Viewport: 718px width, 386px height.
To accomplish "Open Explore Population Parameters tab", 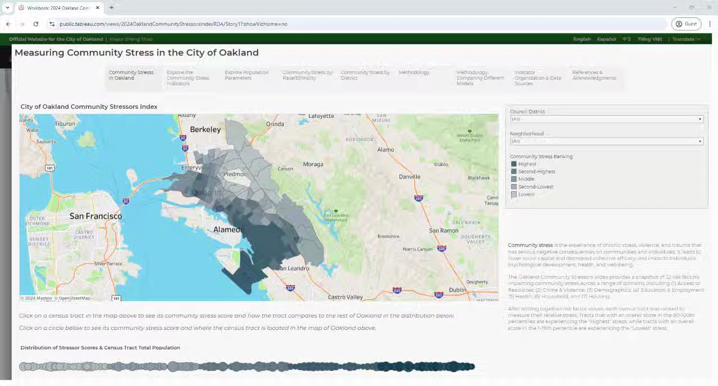I will [x=249, y=78].
